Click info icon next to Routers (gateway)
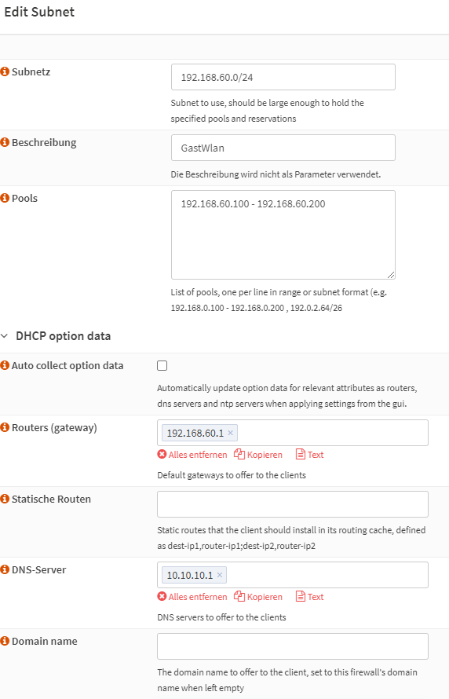 click(x=5, y=427)
